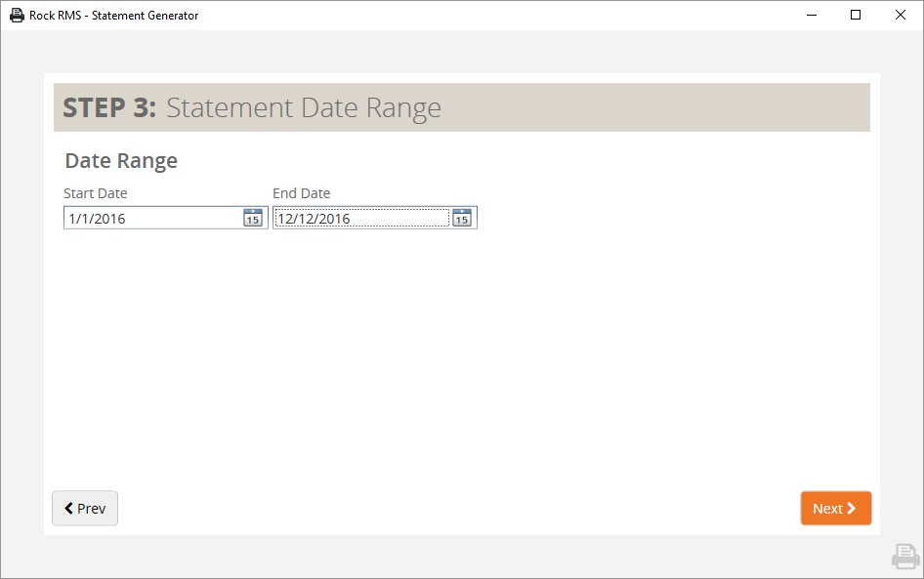Open the End Date calendar picker
This screenshot has height=579, width=924.
click(461, 218)
